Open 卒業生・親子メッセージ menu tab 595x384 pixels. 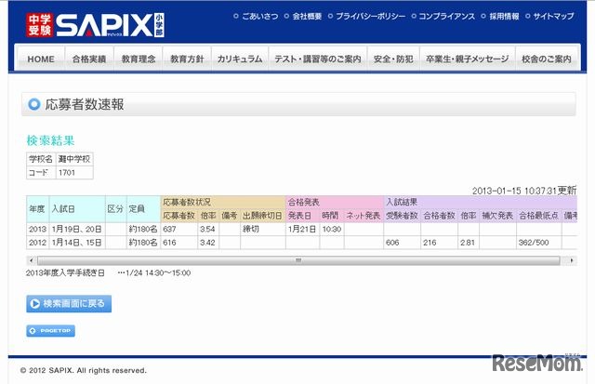point(468,59)
